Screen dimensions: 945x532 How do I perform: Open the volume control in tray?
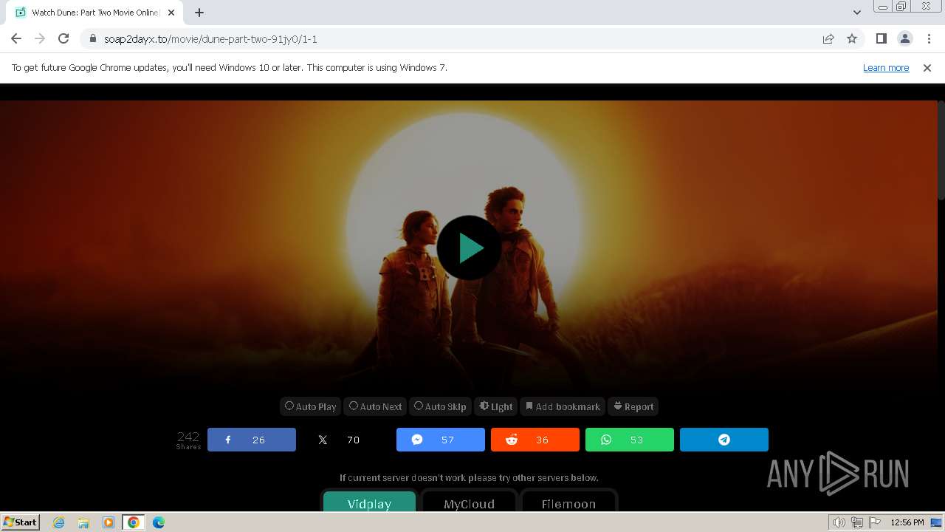[x=839, y=522]
